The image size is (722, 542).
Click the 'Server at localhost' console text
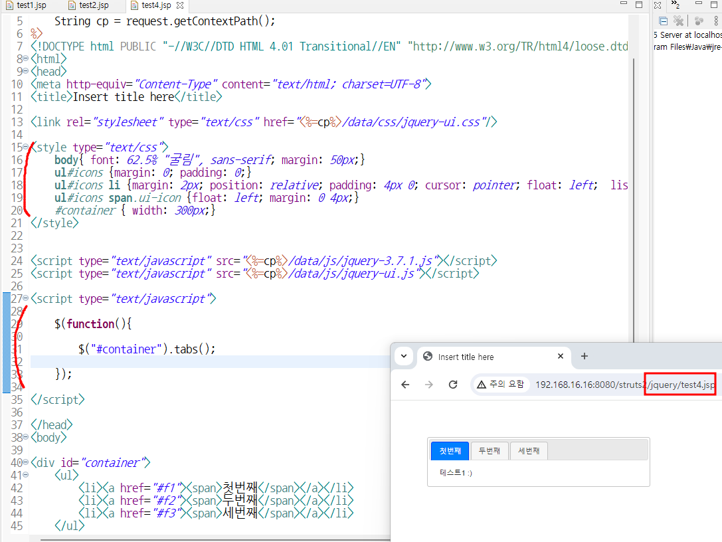691,35
